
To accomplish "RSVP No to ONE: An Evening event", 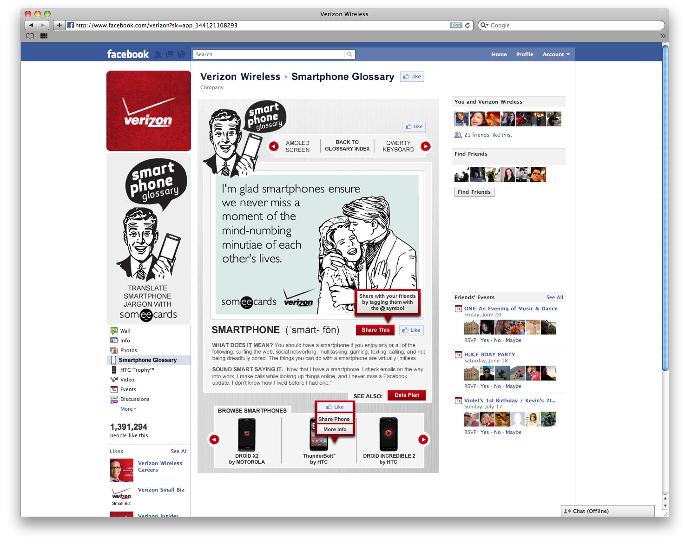I will pyautogui.click(x=497, y=340).
